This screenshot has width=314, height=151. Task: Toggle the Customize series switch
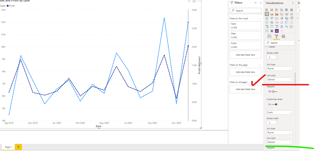(x=275, y=104)
